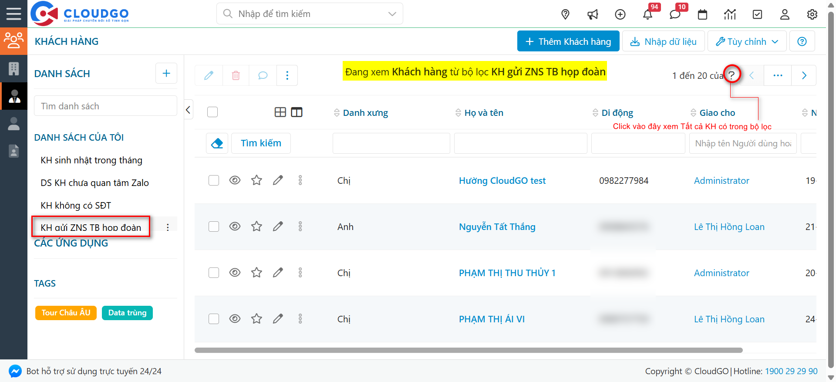Click Thêm Khách hàng button
Image resolution: width=836 pixels, height=382 pixels.
pyautogui.click(x=568, y=41)
